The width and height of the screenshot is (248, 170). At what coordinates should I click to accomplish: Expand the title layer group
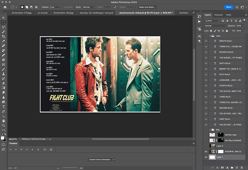210,130
